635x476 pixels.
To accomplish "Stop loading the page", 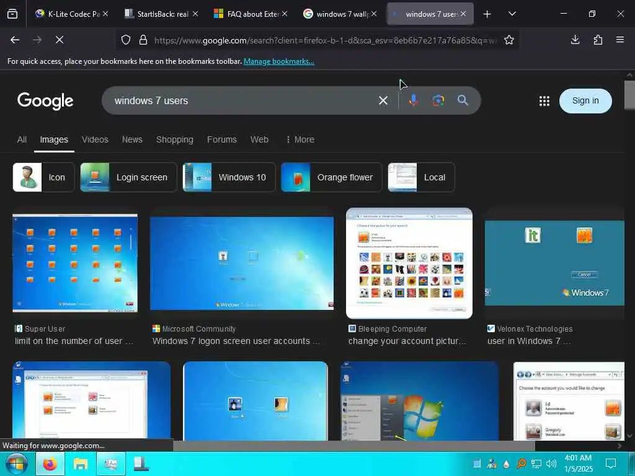I will pyautogui.click(x=59, y=40).
